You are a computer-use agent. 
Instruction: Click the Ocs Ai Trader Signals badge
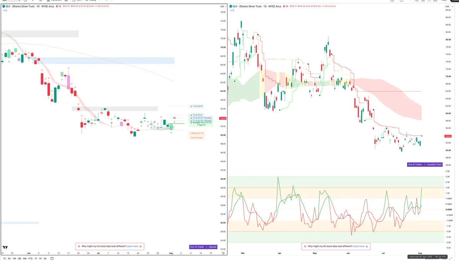[203, 247]
